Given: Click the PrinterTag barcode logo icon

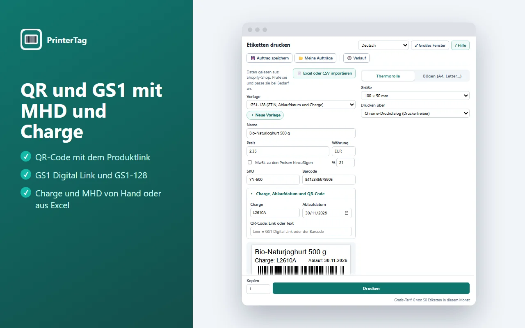Looking at the screenshot, I should [x=31, y=39].
